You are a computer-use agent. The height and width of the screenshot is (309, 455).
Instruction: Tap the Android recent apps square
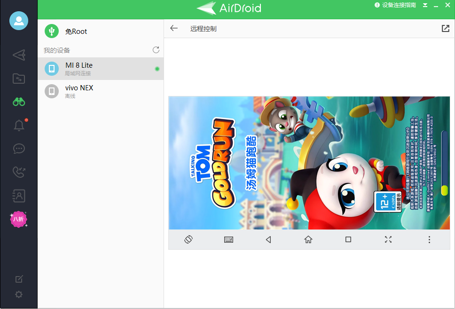[348, 239]
